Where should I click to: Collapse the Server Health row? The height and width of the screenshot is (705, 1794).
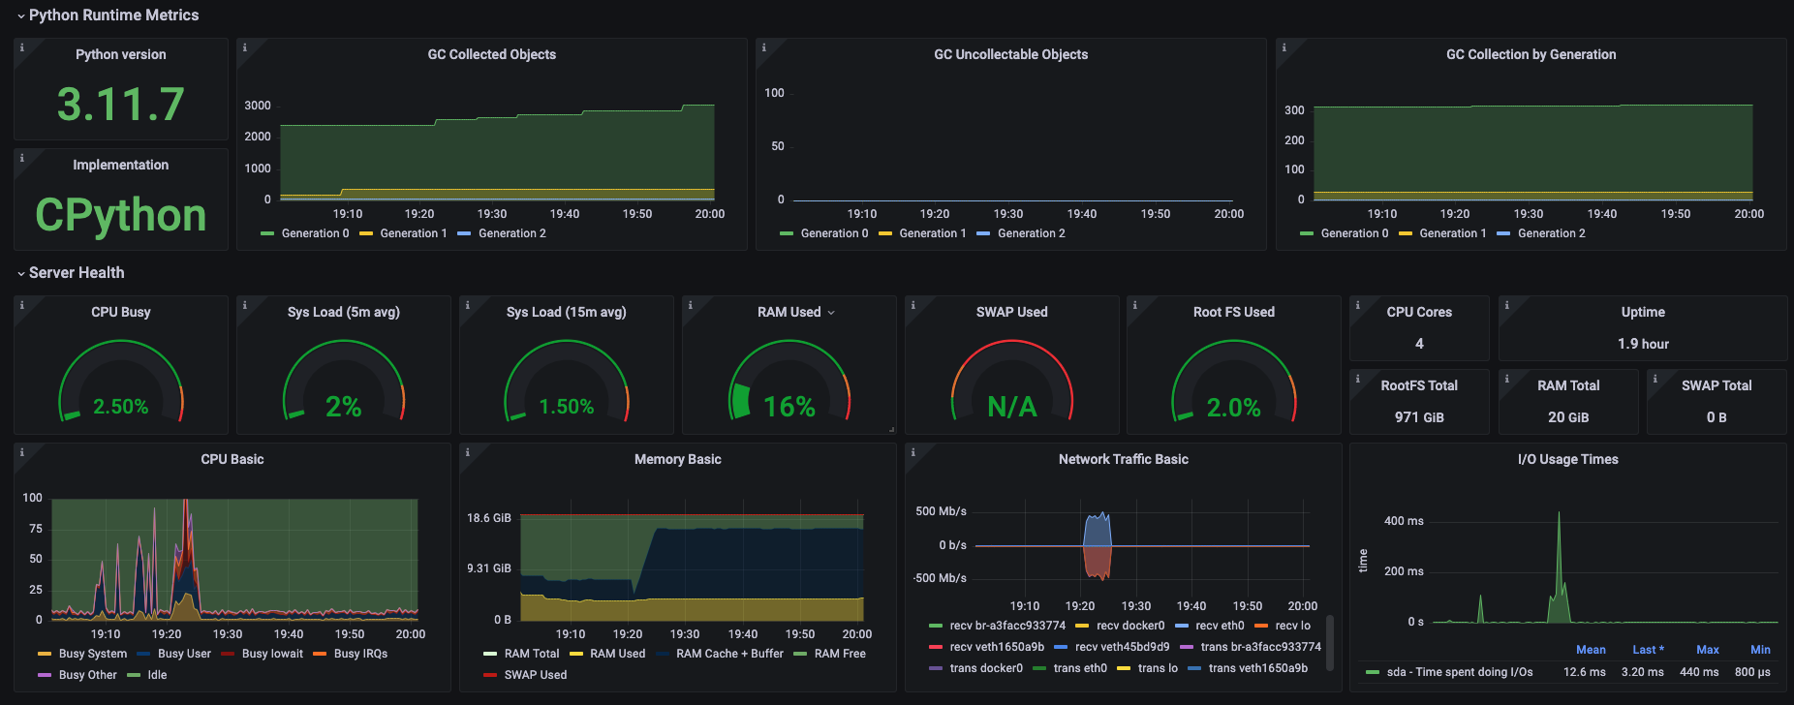[21, 273]
